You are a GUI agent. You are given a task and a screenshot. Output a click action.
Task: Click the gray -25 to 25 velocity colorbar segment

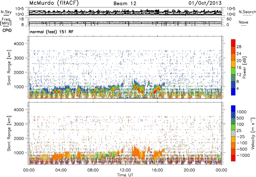click(x=233, y=134)
